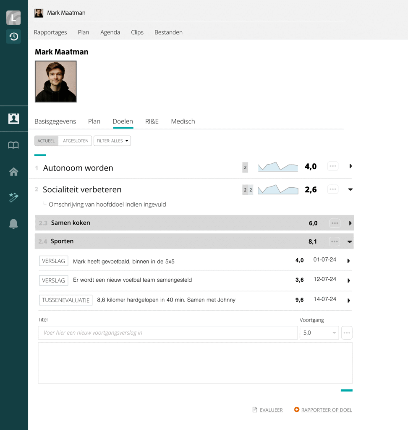408x430 pixels.
Task: Click the new voortgangsverslag title field
Action: pyautogui.click(x=168, y=333)
